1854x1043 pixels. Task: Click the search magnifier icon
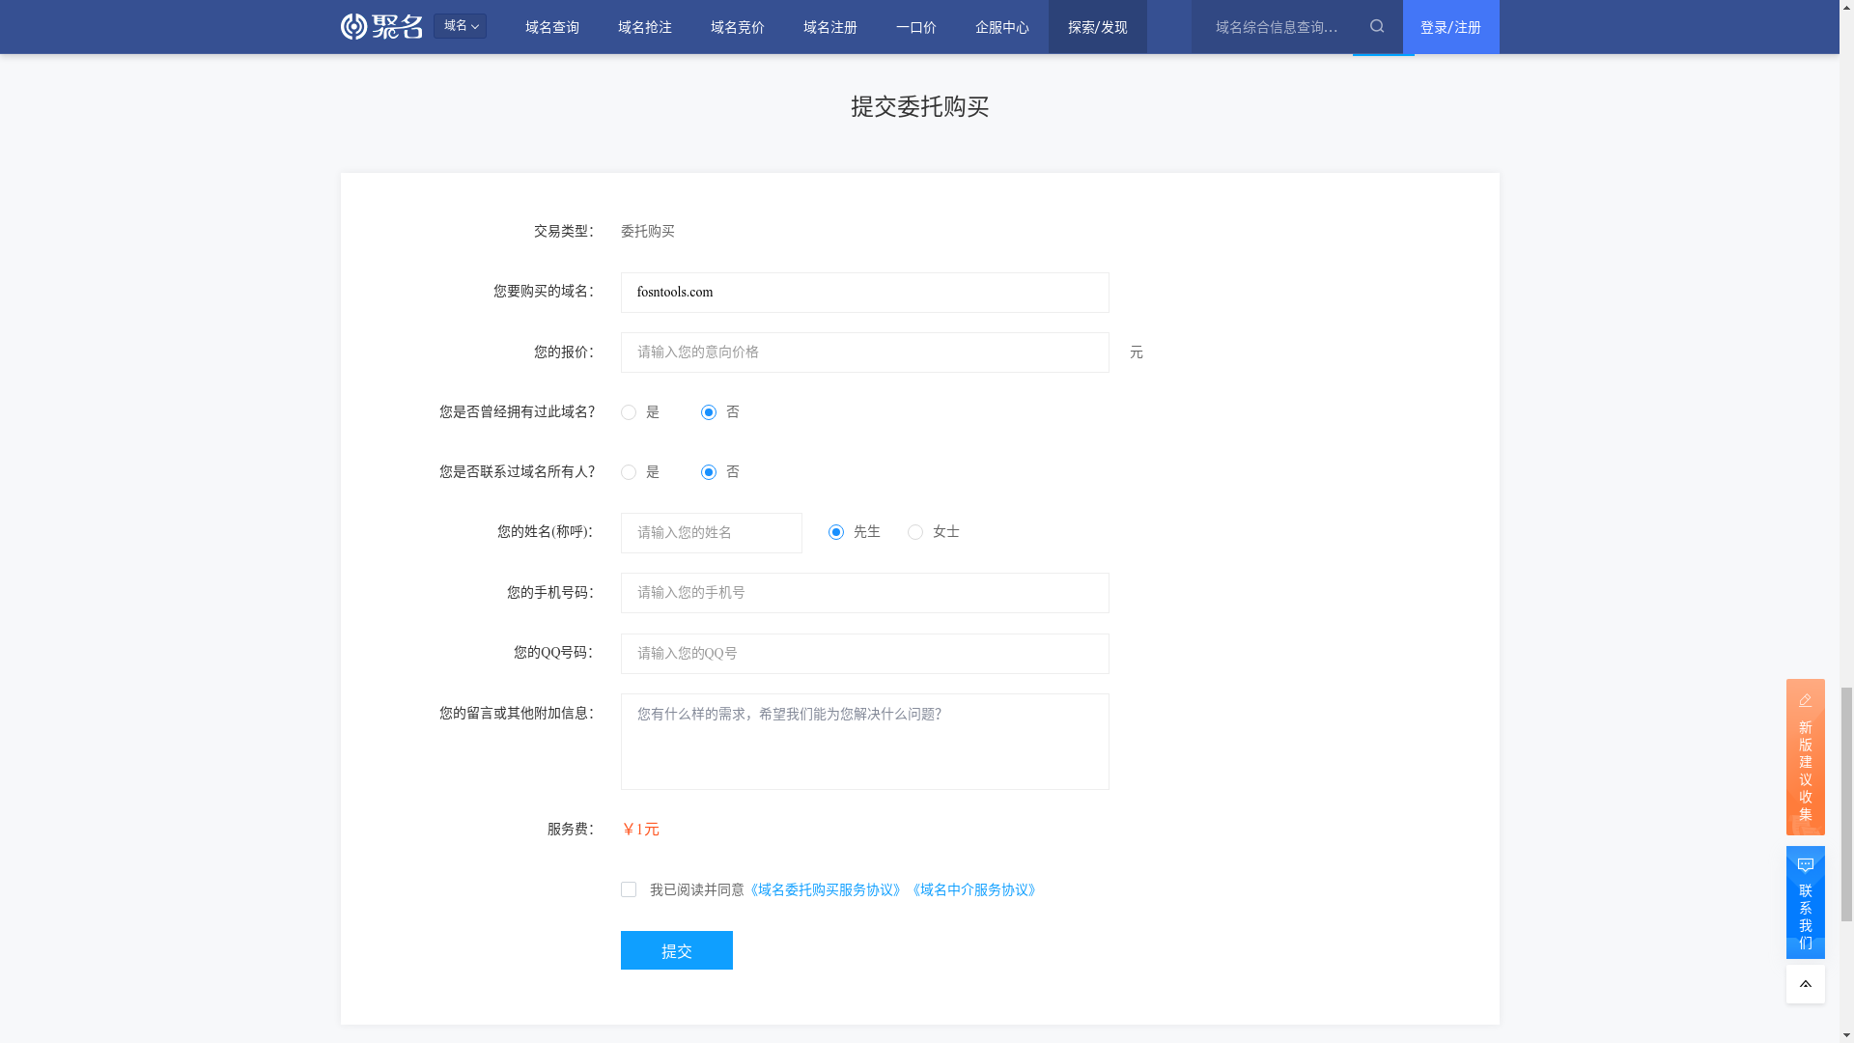click(1377, 27)
